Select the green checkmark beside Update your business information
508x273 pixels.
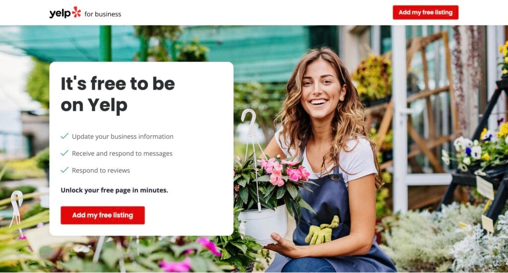tap(64, 136)
